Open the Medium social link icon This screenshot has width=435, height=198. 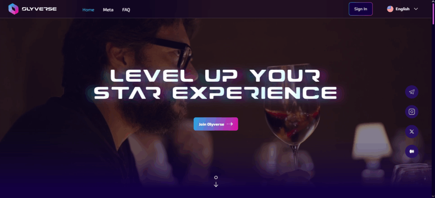coord(412,151)
